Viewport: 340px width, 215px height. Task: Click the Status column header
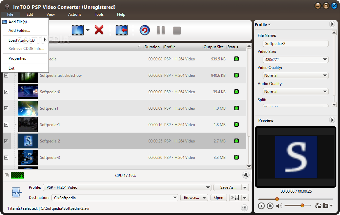(233, 47)
